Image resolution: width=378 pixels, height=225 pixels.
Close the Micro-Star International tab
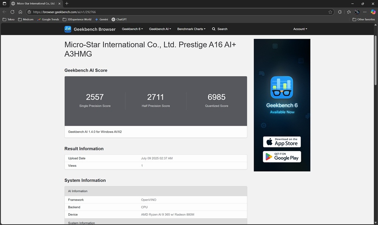click(x=59, y=4)
